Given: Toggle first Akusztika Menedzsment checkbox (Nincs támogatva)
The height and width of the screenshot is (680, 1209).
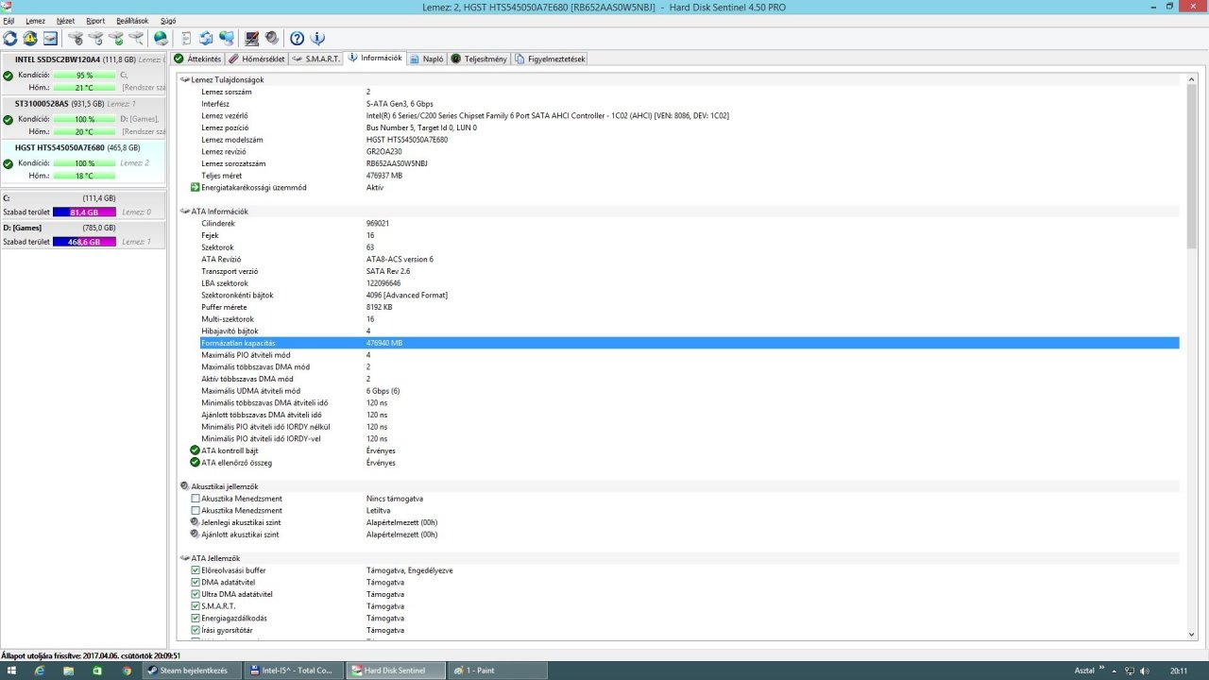Looking at the screenshot, I should [196, 499].
